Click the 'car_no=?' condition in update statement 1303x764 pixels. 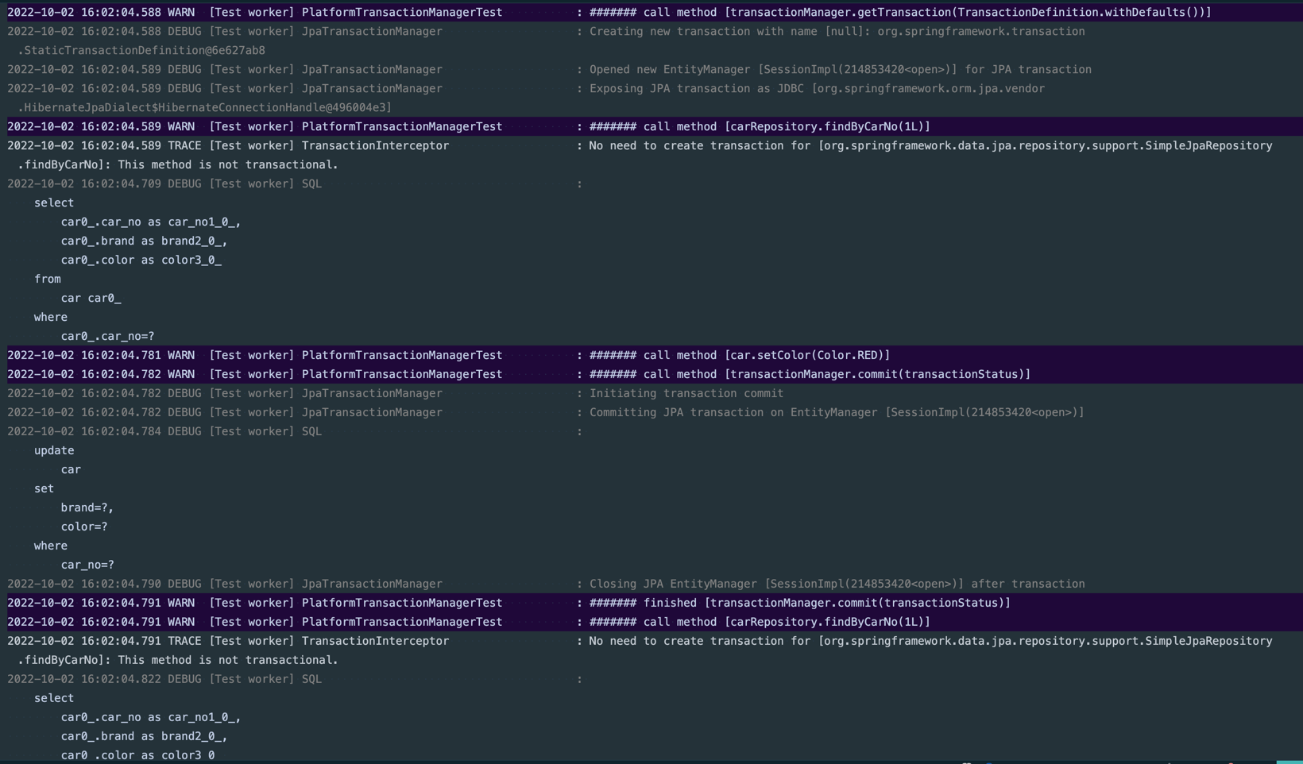[87, 565]
